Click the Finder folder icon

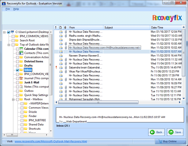(26, 116)
